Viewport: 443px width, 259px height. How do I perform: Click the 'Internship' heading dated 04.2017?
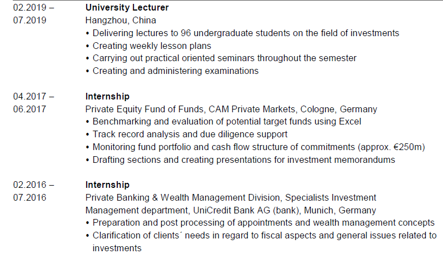click(x=107, y=96)
